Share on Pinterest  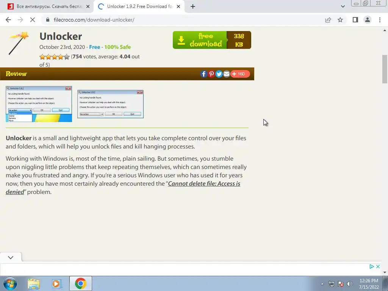tap(211, 74)
